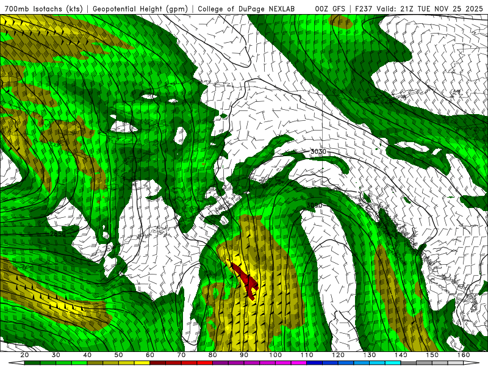Screen dimensions: 488x366
Task: Click the '3090' height contour label
Action: click(x=314, y=206)
